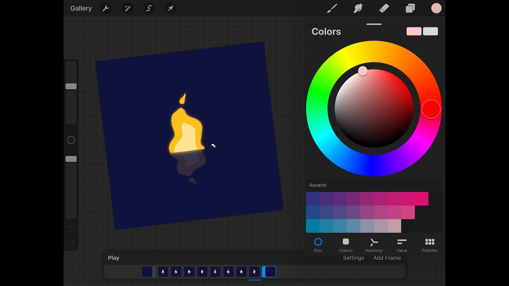The image size is (509, 286).
Task: Switch to the Palettes tab
Action: [x=430, y=245]
